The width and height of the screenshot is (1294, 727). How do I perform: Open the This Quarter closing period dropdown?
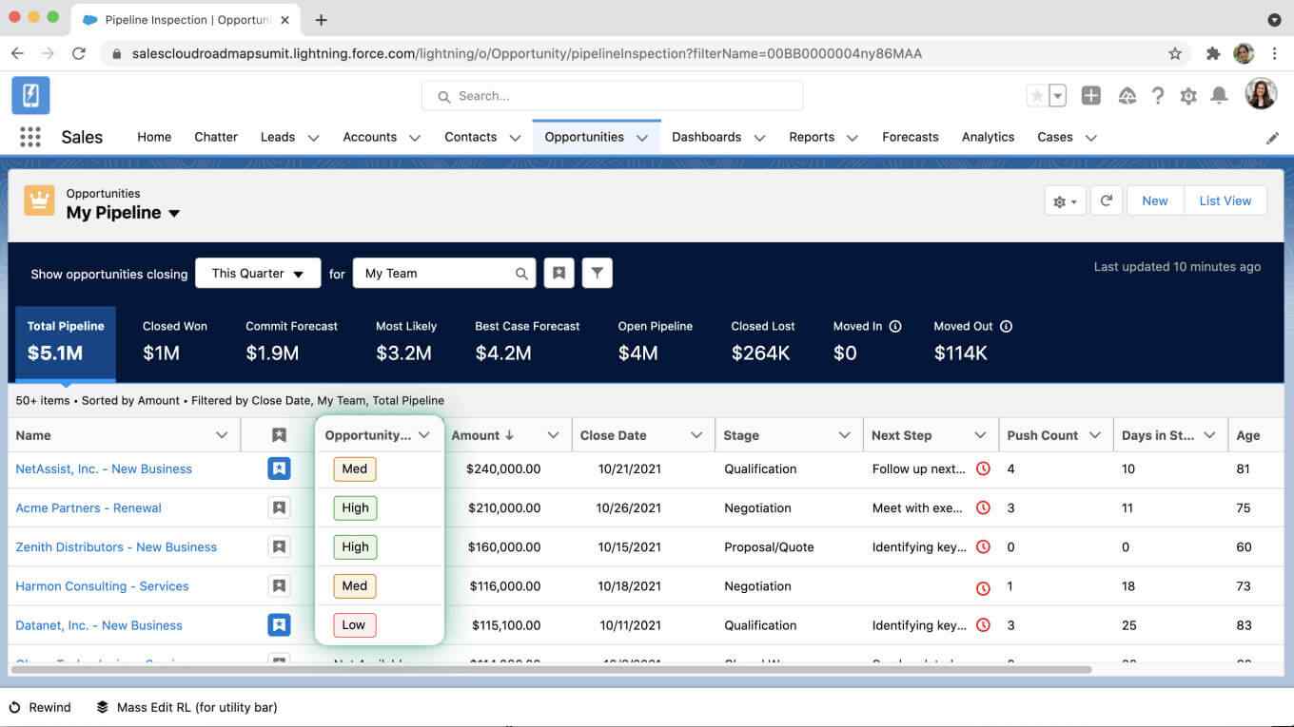(x=258, y=273)
